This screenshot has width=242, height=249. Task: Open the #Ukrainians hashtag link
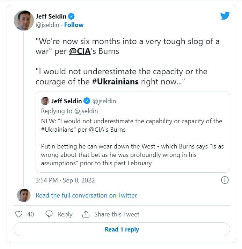[x=115, y=82]
